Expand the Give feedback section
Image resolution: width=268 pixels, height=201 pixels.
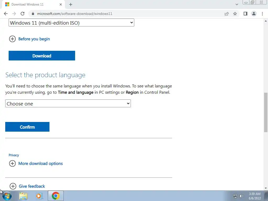coord(27,186)
